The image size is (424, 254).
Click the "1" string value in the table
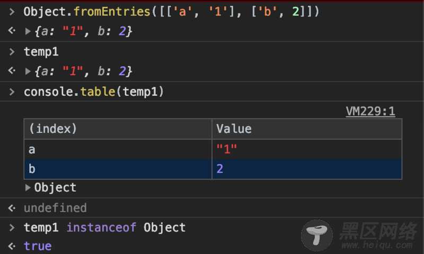[226, 149]
